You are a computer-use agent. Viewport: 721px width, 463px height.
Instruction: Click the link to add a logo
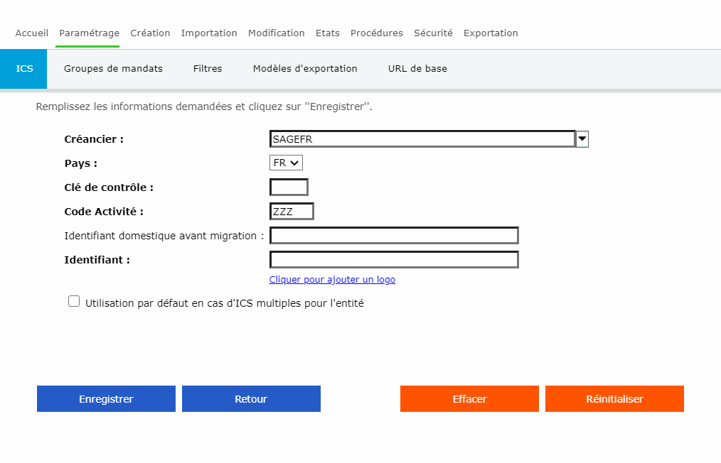click(332, 280)
